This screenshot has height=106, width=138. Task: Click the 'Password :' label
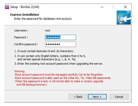click(x=21, y=37)
